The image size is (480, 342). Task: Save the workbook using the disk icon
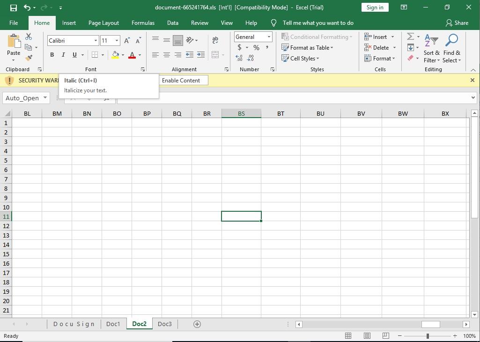coord(13,7)
